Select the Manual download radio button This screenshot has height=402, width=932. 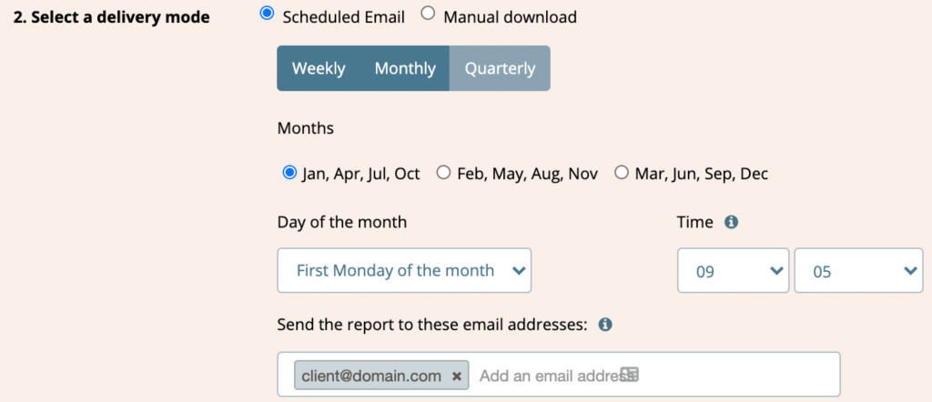tap(428, 15)
